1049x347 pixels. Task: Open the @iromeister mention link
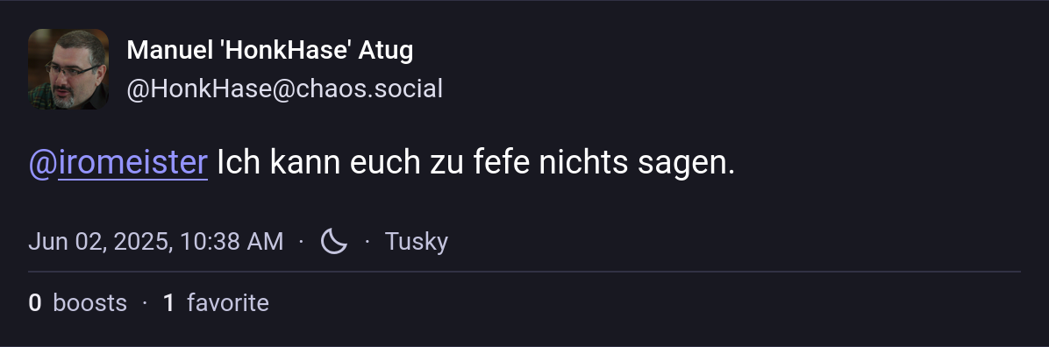pyautogui.click(x=118, y=163)
